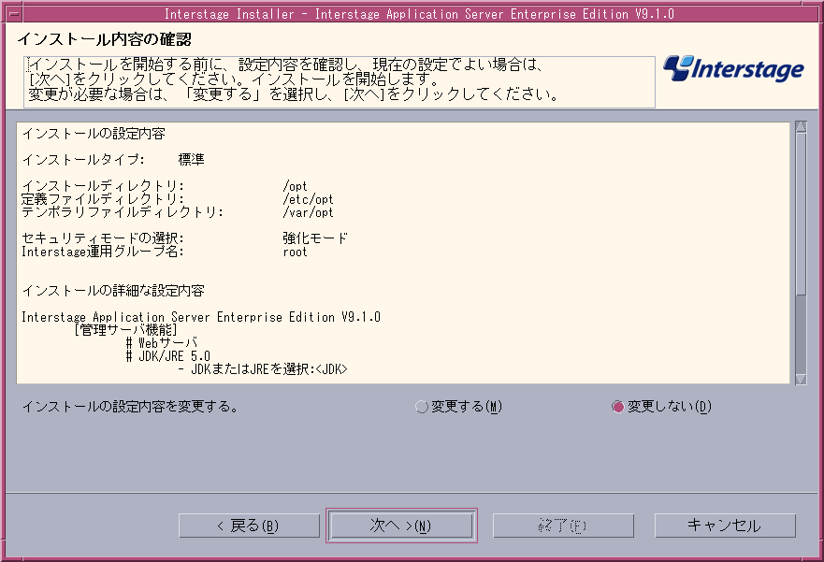Open the window menu button in title bar
Viewport: 824px width, 562px height.
(14, 14)
